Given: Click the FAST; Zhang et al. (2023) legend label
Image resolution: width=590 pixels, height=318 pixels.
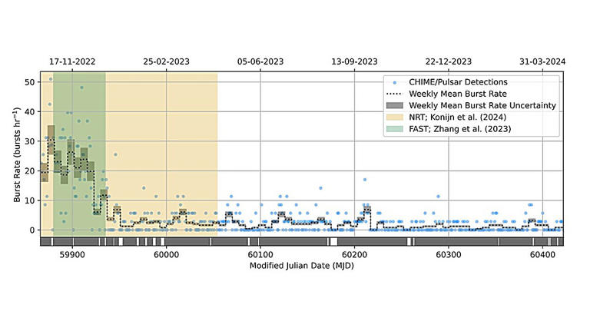Looking at the screenshot, I should click(x=460, y=129).
